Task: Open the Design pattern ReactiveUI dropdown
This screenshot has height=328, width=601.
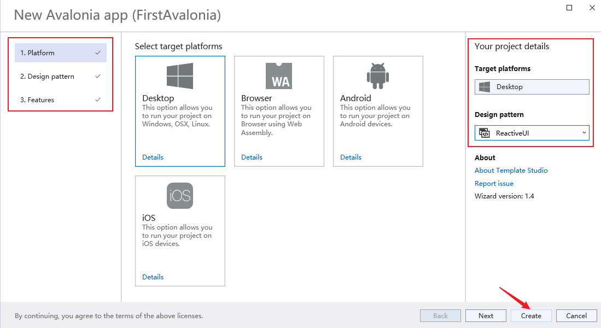Action: [x=532, y=133]
